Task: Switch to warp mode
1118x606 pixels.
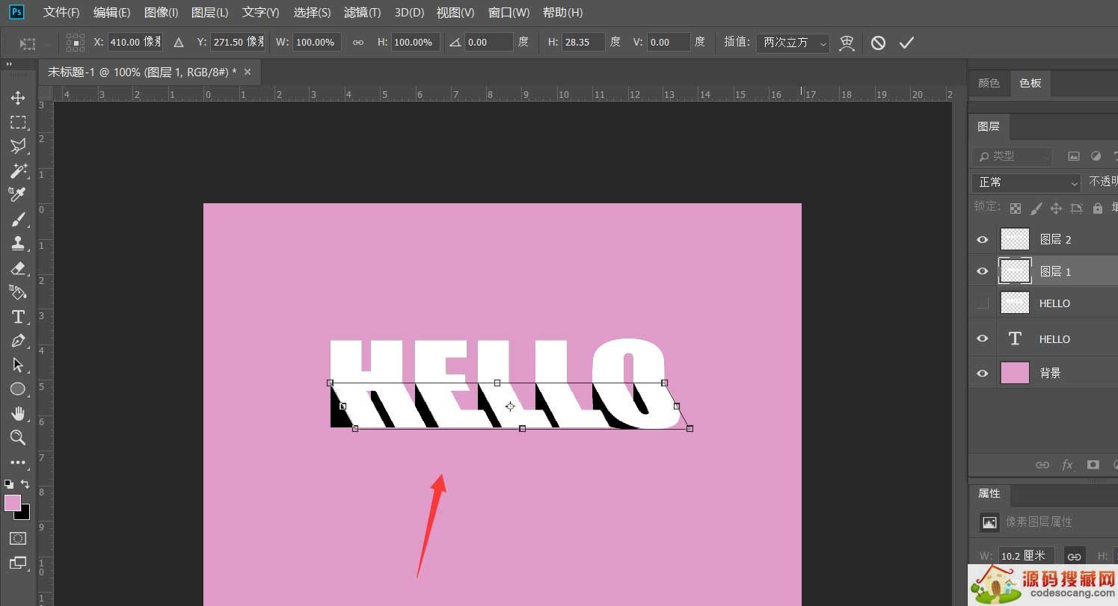Action: click(847, 43)
